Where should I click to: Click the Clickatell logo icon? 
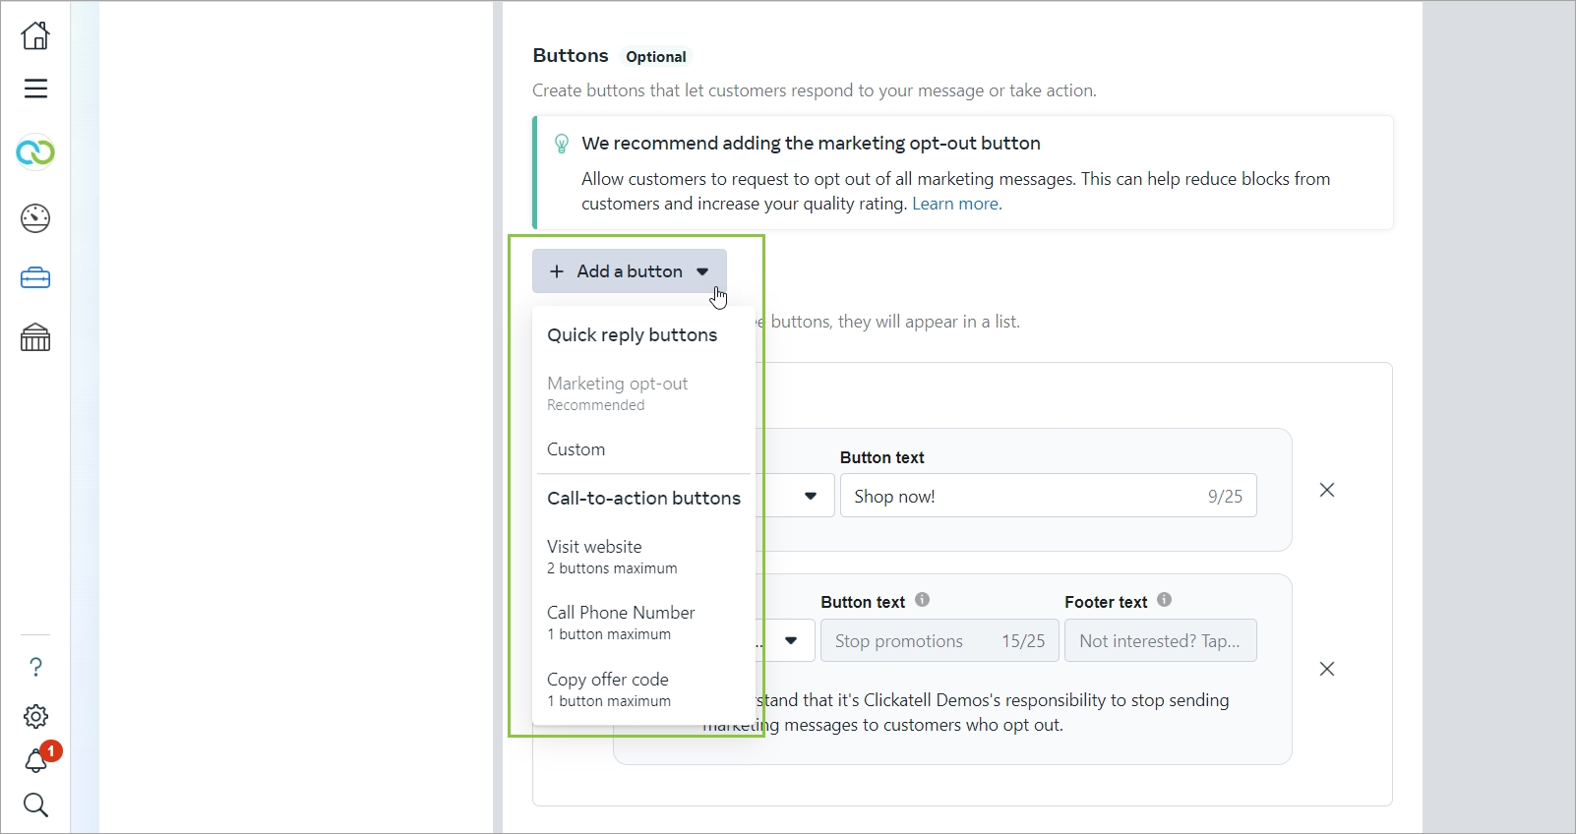pos(35,152)
